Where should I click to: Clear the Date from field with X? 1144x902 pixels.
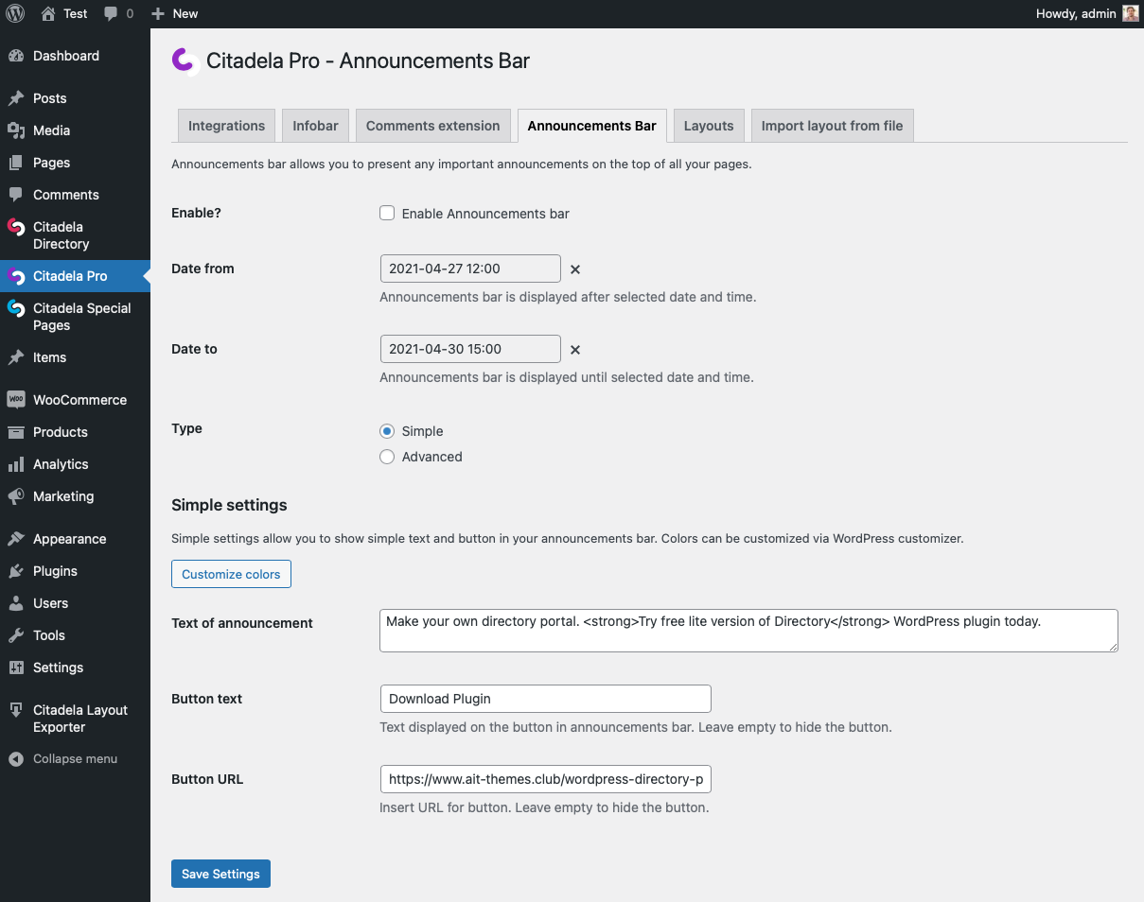pyautogui.click(x=575, y=269)
